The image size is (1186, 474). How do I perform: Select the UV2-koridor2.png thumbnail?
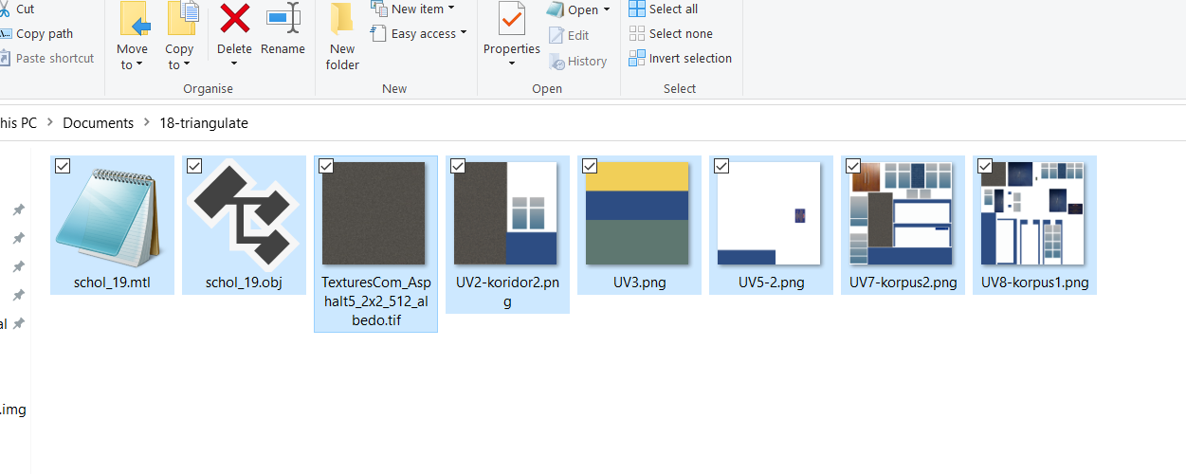[x=506, y=213]
